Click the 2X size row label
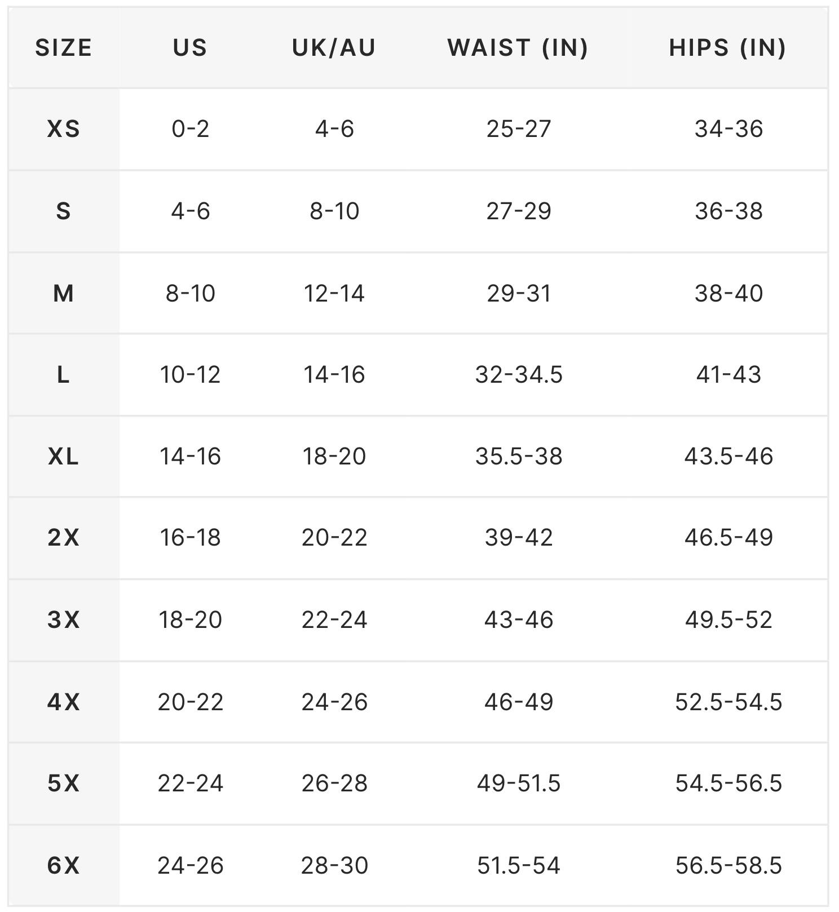Viewport: 839px width, 912px height. click(x=64, y=538)
